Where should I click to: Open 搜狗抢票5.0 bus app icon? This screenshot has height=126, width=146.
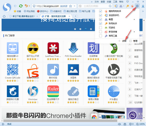13,48
